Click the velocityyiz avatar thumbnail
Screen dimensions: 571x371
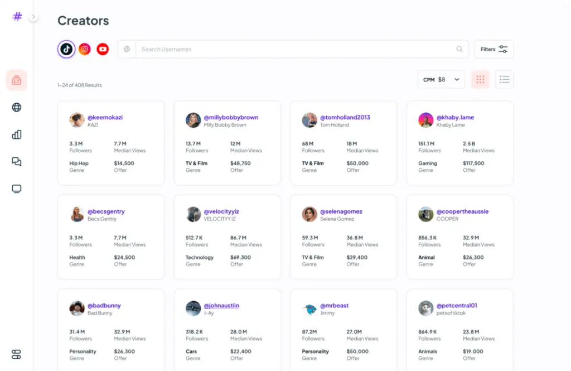click(193, 214)
